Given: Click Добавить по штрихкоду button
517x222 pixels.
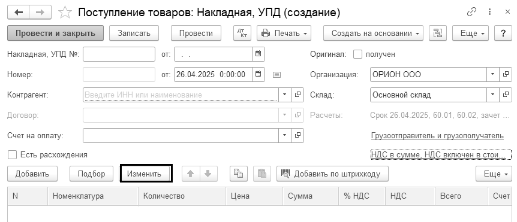Looking at the screenshot, I should click(332, 174).
